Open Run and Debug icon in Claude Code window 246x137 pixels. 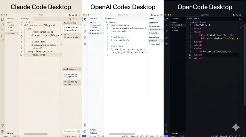pos(2,35)
